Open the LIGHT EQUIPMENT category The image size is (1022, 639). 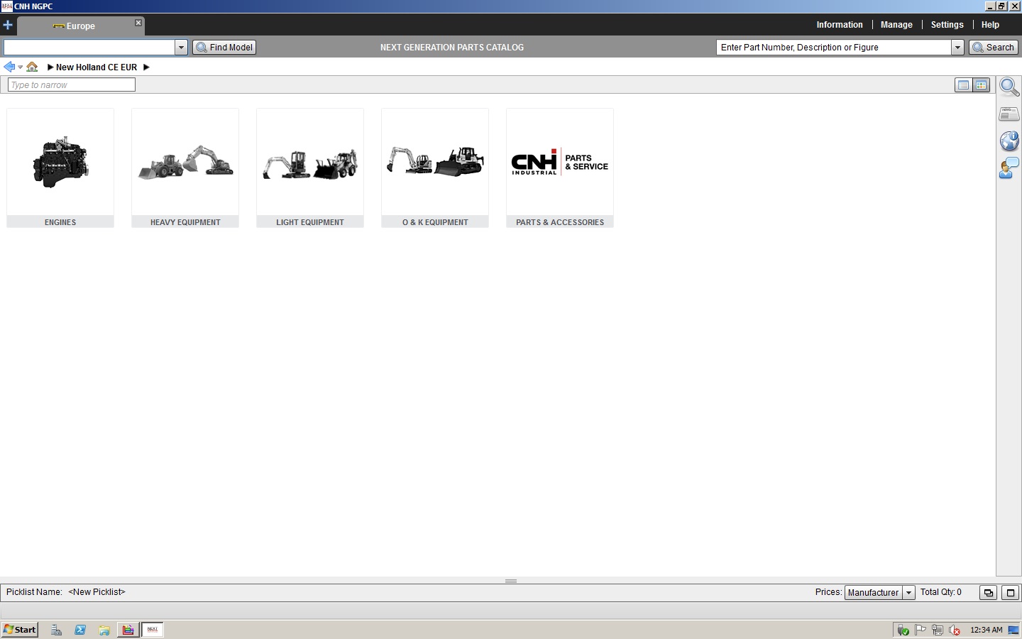[310, 168]
